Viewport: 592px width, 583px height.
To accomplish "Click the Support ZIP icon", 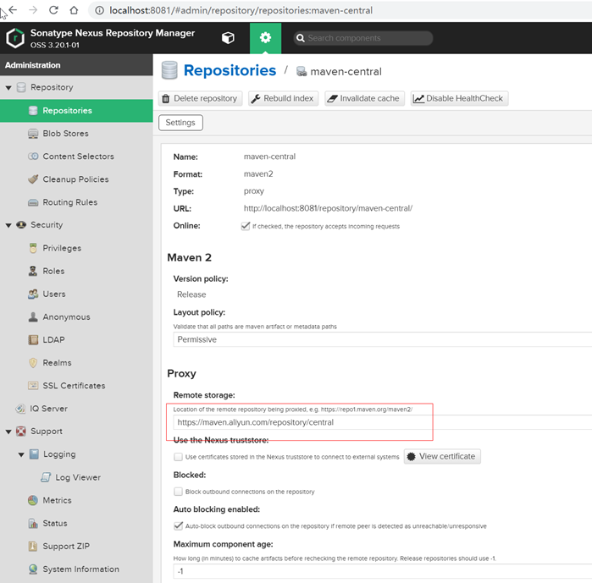I will pos(33,546).
